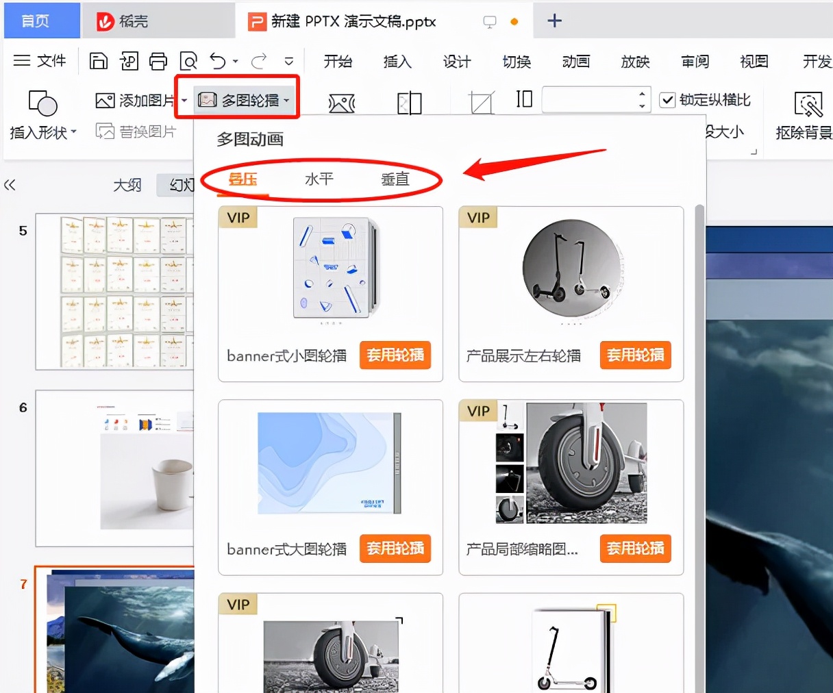Open the 添加图片 dropdown arrow
833x693 pixels.
point(184,100)
